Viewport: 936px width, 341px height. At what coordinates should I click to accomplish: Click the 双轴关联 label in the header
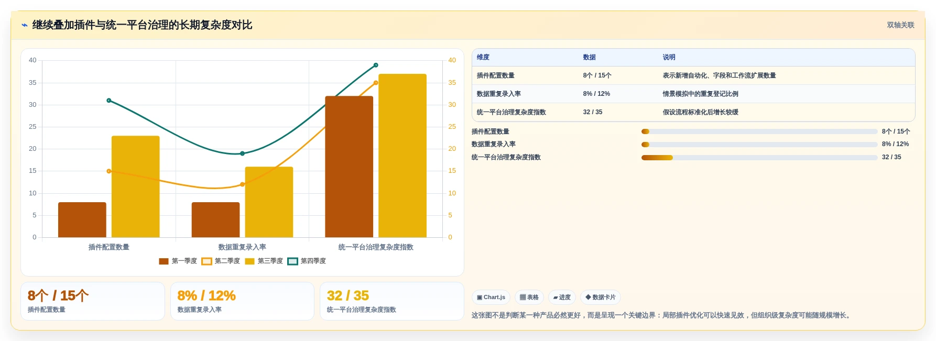click(x=900, y=25)
